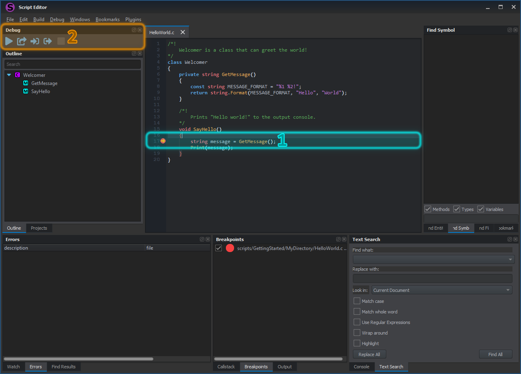Close the HelloWorld.c editor tab
Viewport: 521px width, 374px height.
(183, 32)
